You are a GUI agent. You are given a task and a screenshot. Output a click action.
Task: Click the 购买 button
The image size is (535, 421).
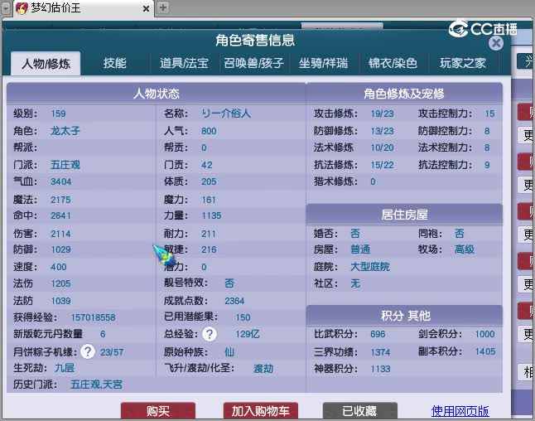pos(158,411)
